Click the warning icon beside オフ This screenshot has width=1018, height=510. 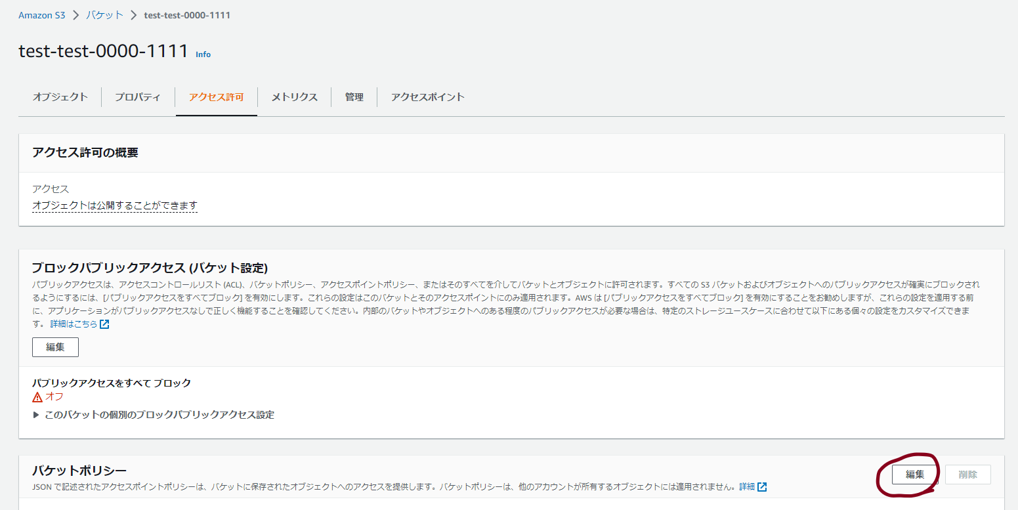pyautogui.click(x=37, y=397)
